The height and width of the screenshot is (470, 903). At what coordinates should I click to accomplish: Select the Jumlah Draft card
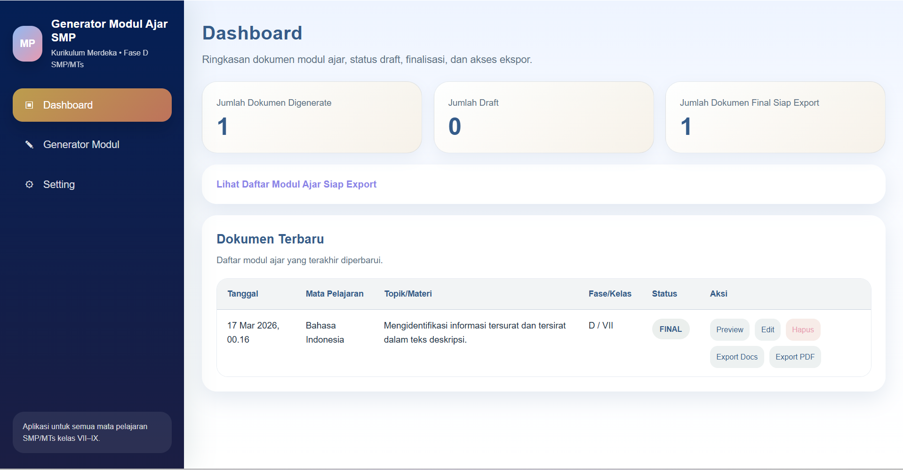click(543, 117)
